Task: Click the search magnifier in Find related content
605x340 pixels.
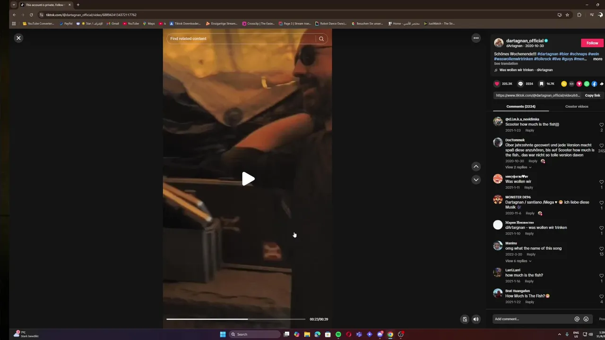Action: [x=321, y=39]
